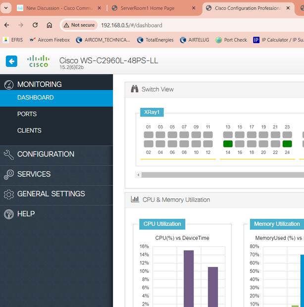Expand the CONFIGURATION menu
304x307 pixels.
(x=46, y=154)
